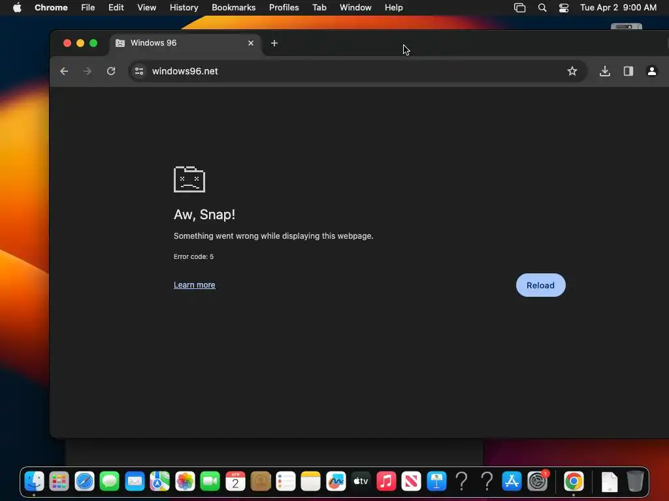
Task: Open the View menu
Action: click(x=146, y=8)
